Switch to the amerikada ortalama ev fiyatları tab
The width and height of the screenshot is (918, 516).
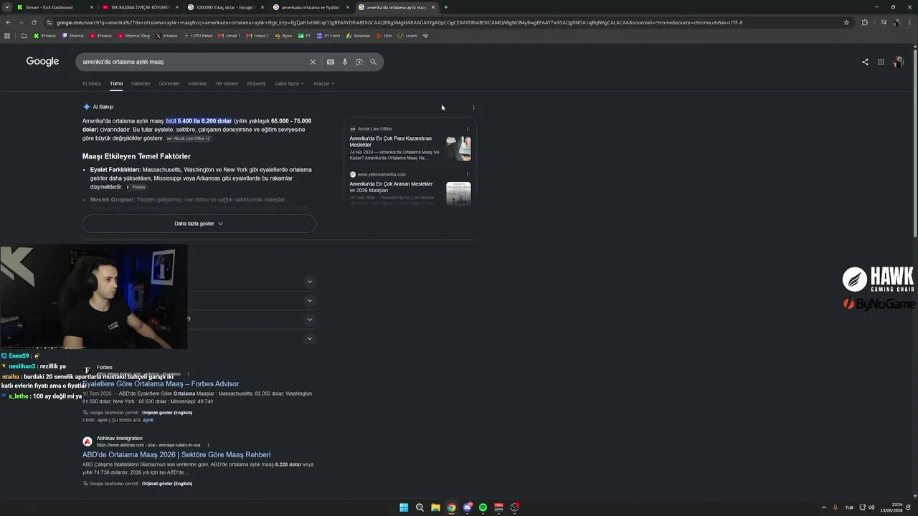click(x=311, y=7)
